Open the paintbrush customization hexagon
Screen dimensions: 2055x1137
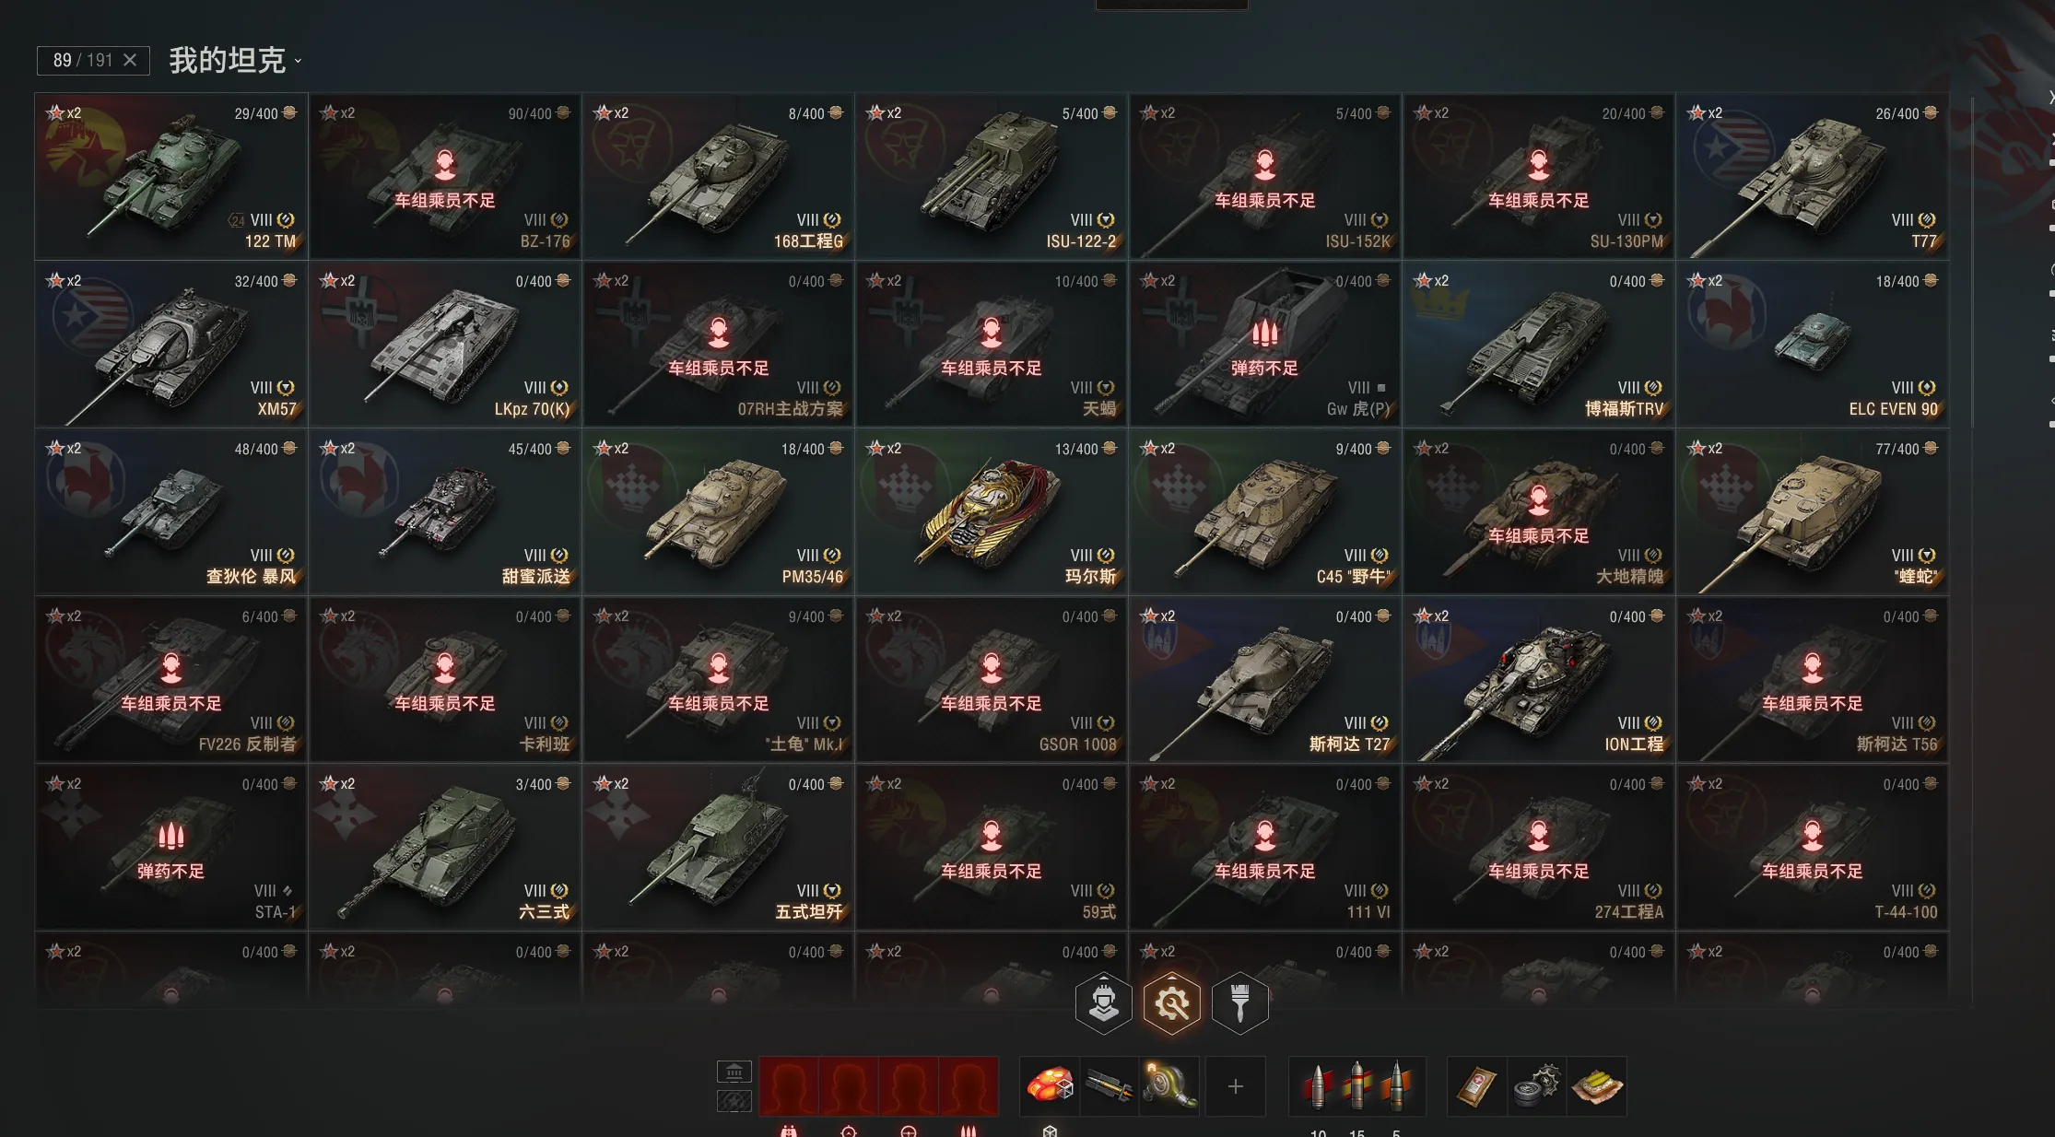point(1239,1002)
